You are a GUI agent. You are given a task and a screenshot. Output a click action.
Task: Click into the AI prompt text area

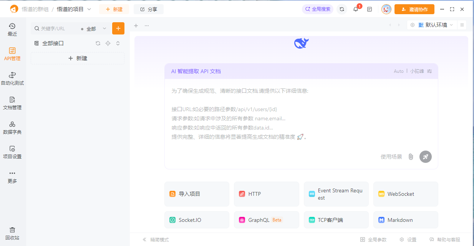(301, 115)
